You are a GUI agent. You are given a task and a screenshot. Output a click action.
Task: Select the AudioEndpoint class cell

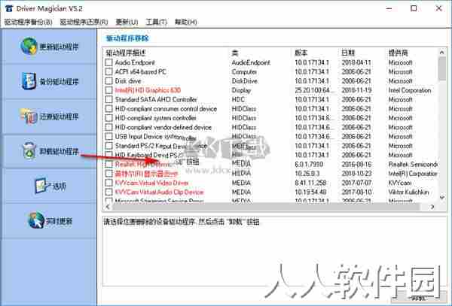coord(251,62)
